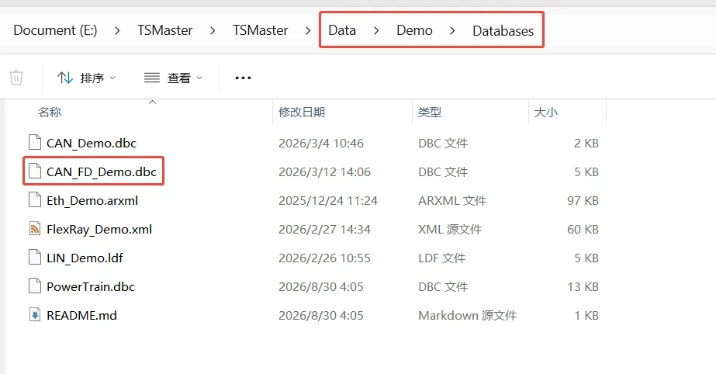Click date 2026/2/26 10:55

pos(325,258)
